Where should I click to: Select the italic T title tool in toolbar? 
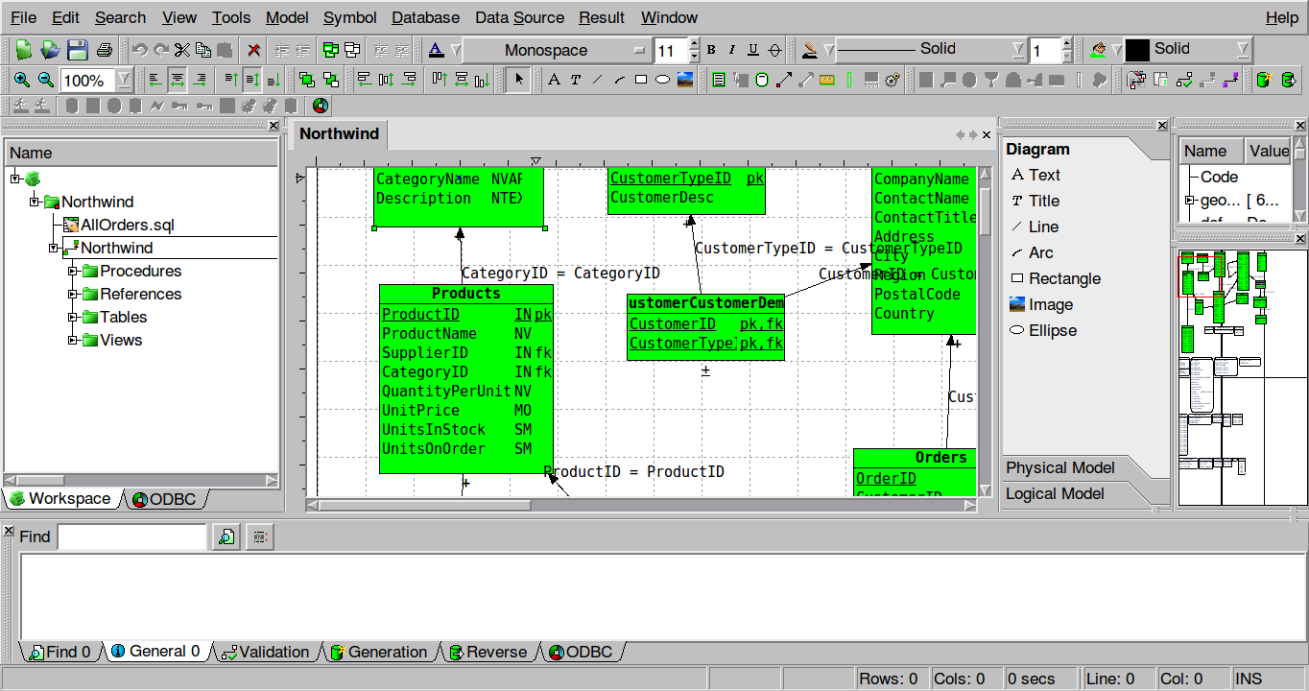coord(575,80)
